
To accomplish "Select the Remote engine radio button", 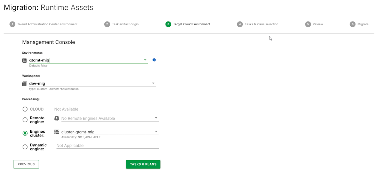I will pyautogui.click(x=25, y=120).
